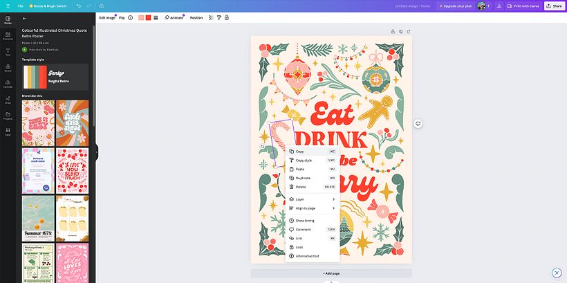The width and height of the screenshot is (567, 283).
Task: Choose Alternative text from context menu
Action: pyautogui.click(x=313, y=256)
